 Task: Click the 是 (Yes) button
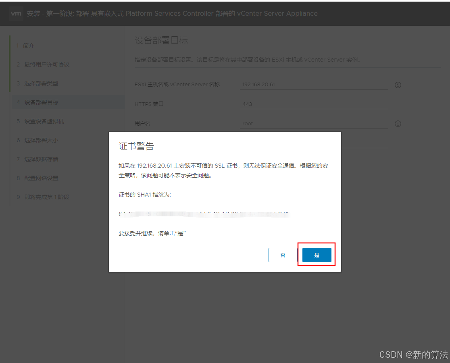317,255
